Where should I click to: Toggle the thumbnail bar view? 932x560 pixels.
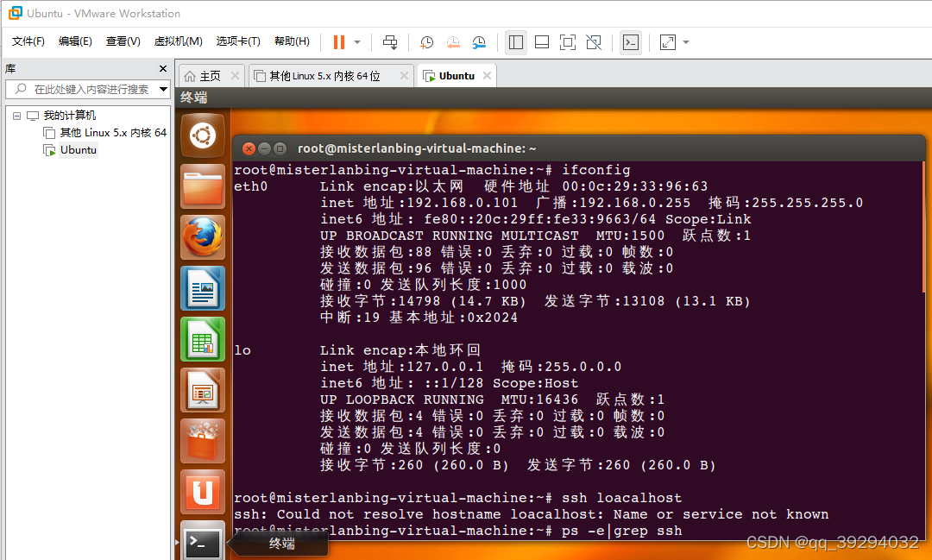tap(542, 42)
